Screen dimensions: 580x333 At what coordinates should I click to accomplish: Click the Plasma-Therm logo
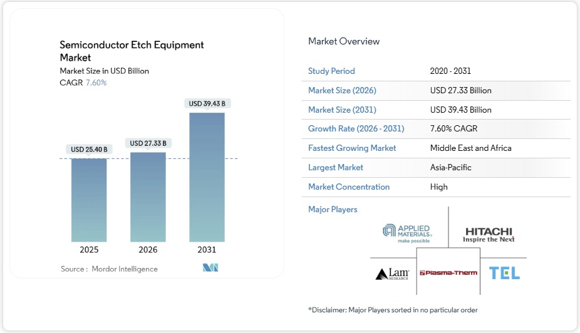point(448,273)
